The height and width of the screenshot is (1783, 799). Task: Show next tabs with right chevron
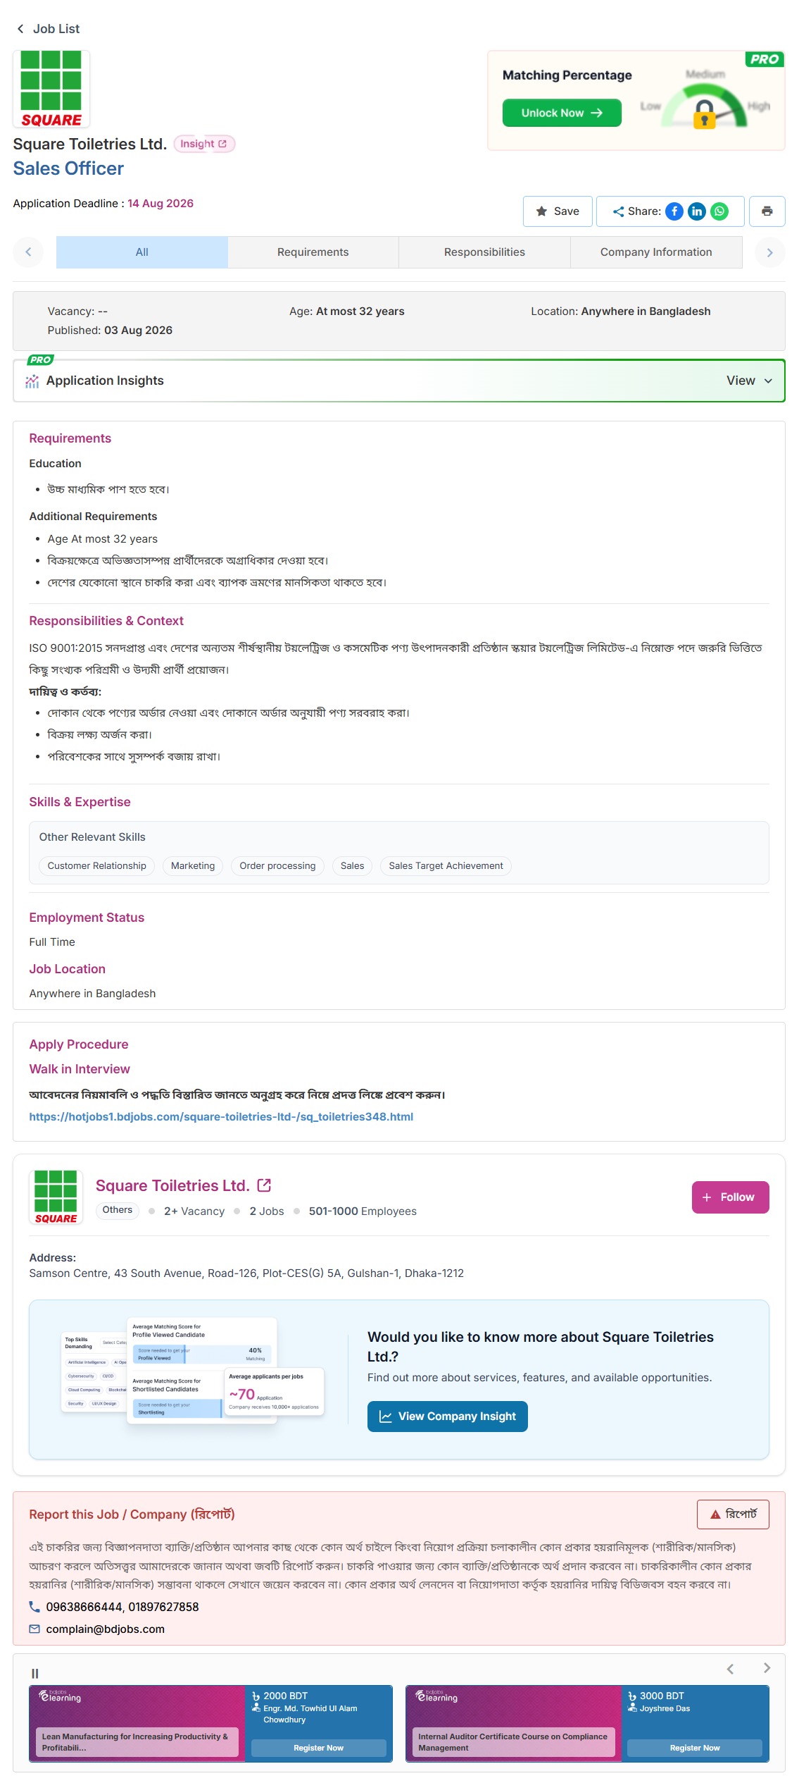(x=769, y=252)
